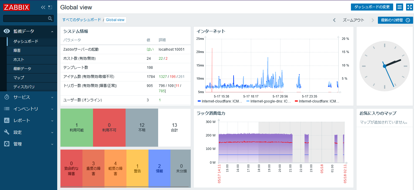Click the ズームアウト button
This screenshot has width=414, height=190.
(353, 20)
